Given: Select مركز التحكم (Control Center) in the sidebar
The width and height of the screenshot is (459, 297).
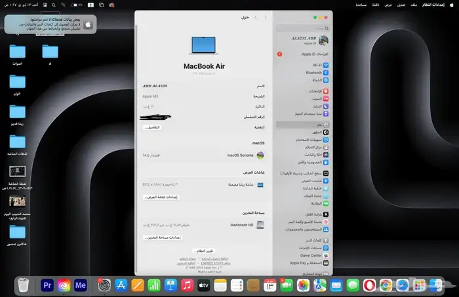Looking at the screenshot, I should tap(315, 147).
